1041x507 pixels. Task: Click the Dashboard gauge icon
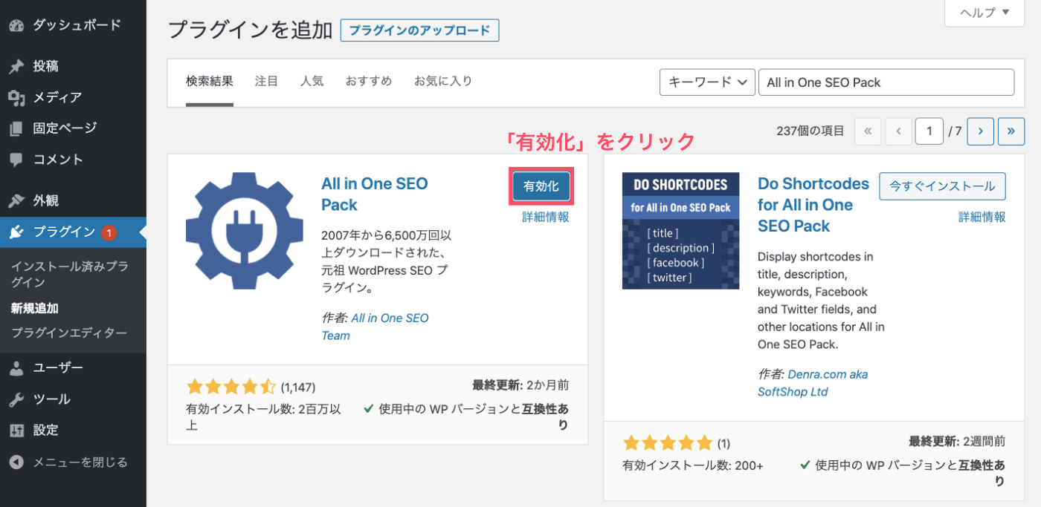[x=16, y=25]
